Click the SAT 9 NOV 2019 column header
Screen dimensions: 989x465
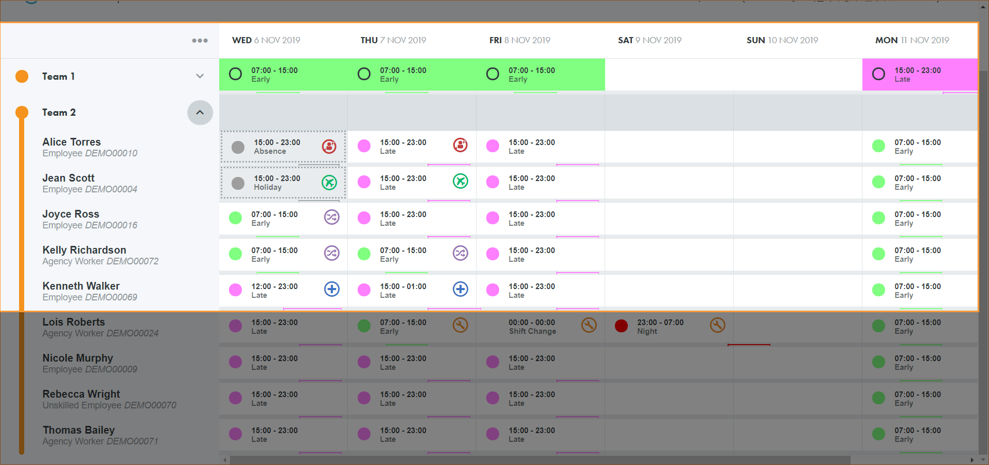(649, 40)
